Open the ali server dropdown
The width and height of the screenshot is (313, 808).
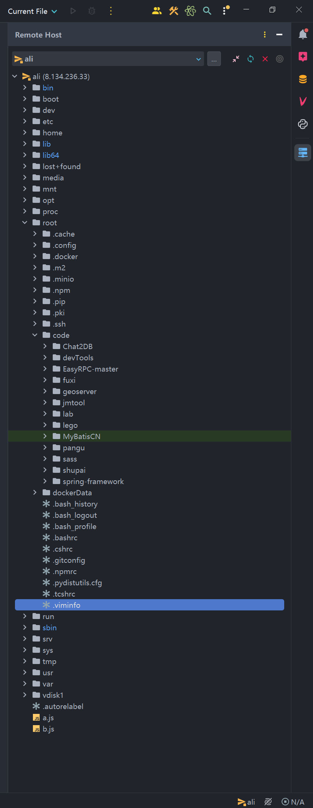108,59
